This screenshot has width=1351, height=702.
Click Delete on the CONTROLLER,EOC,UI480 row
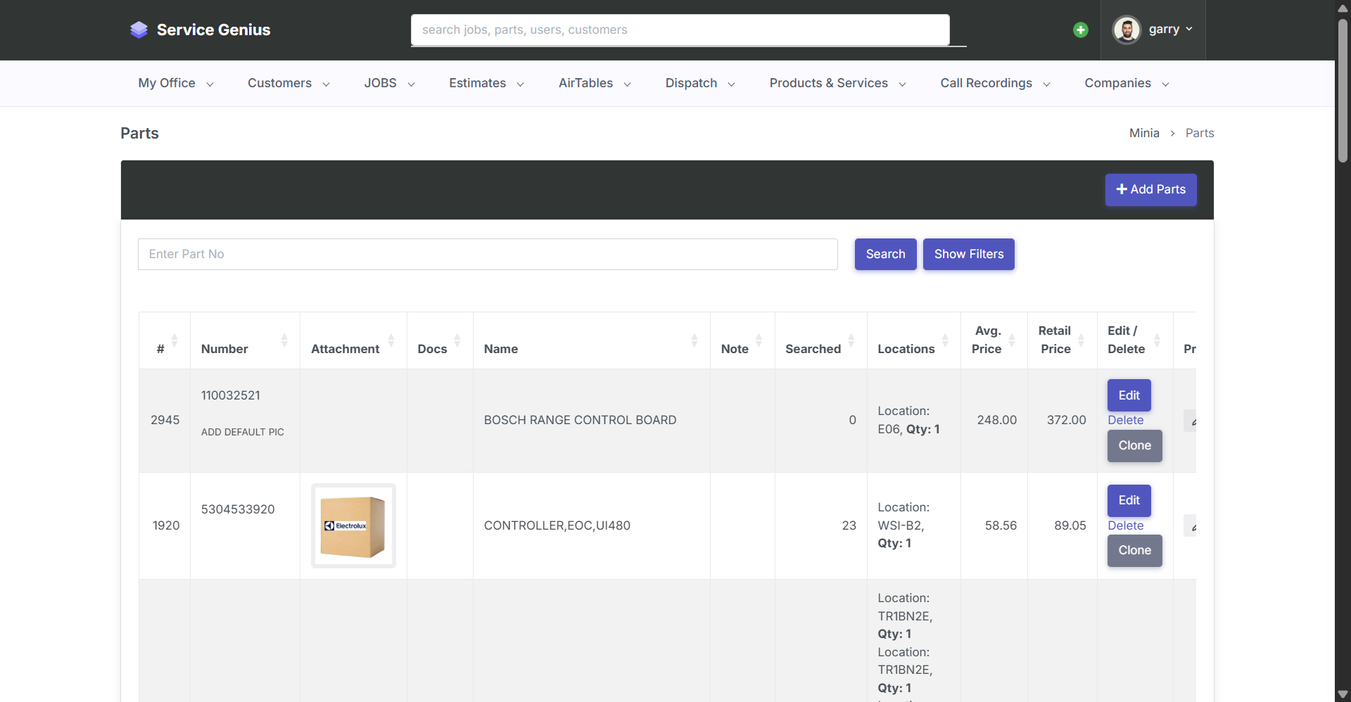pos(1125,525)
